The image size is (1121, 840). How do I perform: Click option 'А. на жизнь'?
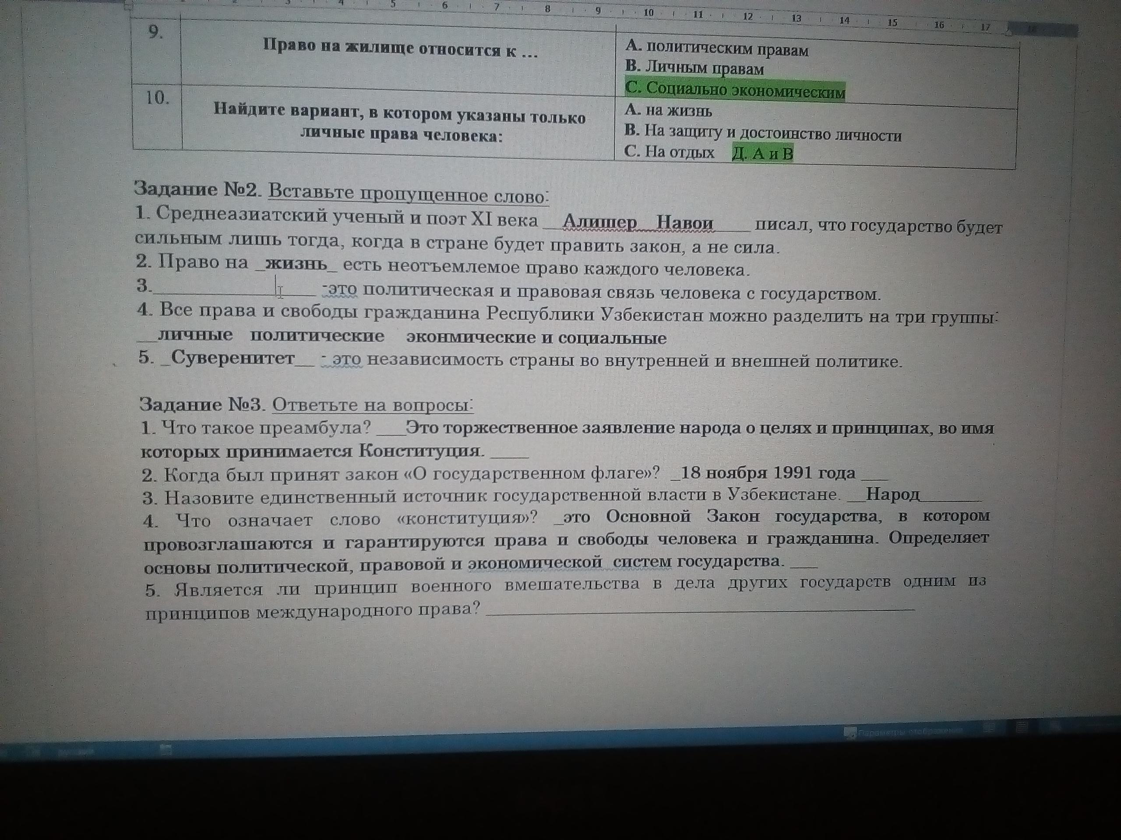point(669,110)
